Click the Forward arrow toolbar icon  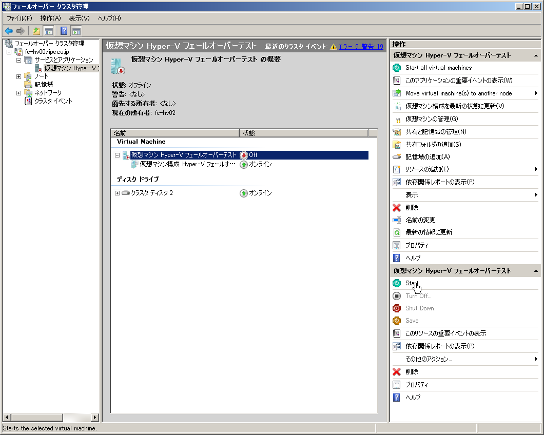coord(21,31)
